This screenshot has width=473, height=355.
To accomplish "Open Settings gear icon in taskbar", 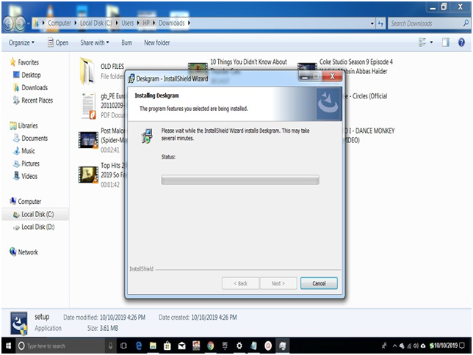I will [239, 346].
